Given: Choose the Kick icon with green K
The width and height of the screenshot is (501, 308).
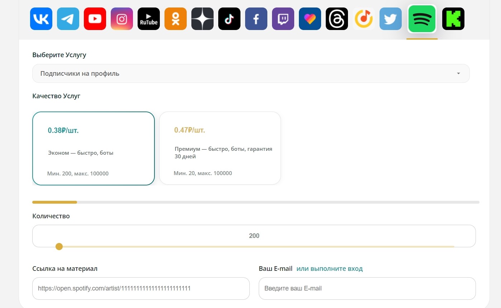Looking at the screenshot, I should 453,19.
